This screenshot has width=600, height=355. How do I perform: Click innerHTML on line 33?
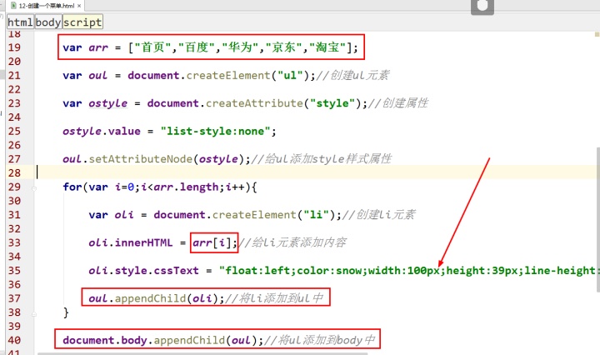pos(143,242)
